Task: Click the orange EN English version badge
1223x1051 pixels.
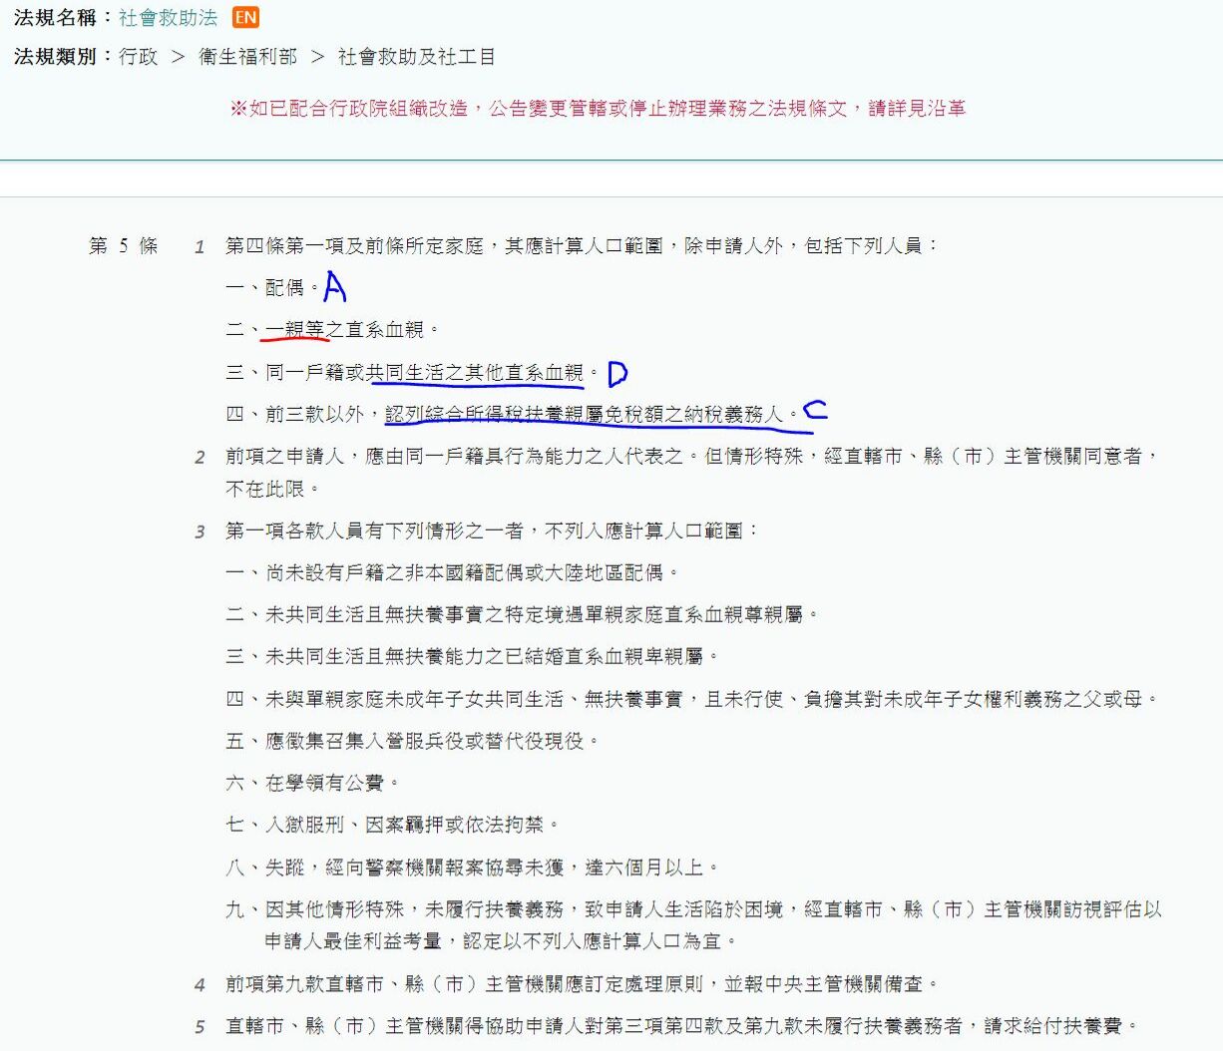Action: pyautogui.click(x=245, y=17)
